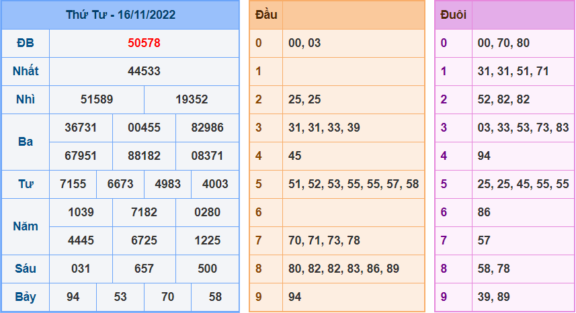Click Đuôi row label 7
Viewport: 576px width, 313px height.
pos(444,240)
